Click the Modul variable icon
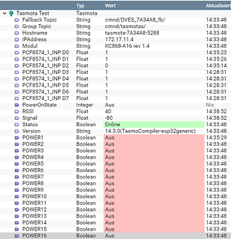The image size is (231, 239). pos(17,47)
